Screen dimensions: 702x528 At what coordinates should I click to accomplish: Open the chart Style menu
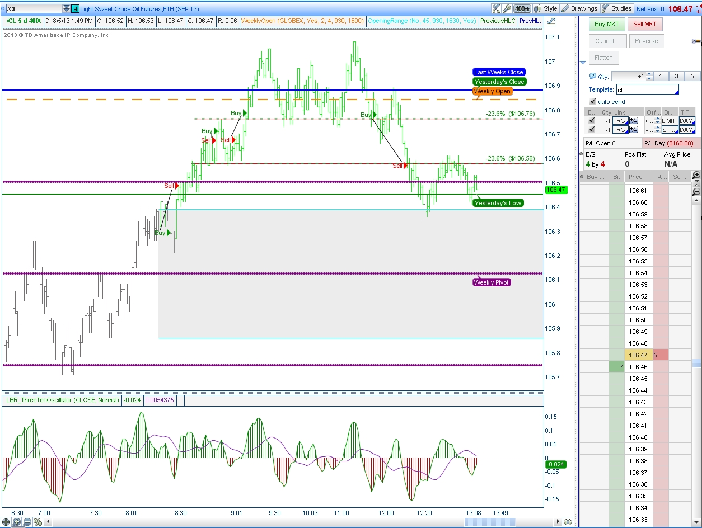tap(546, 8)
